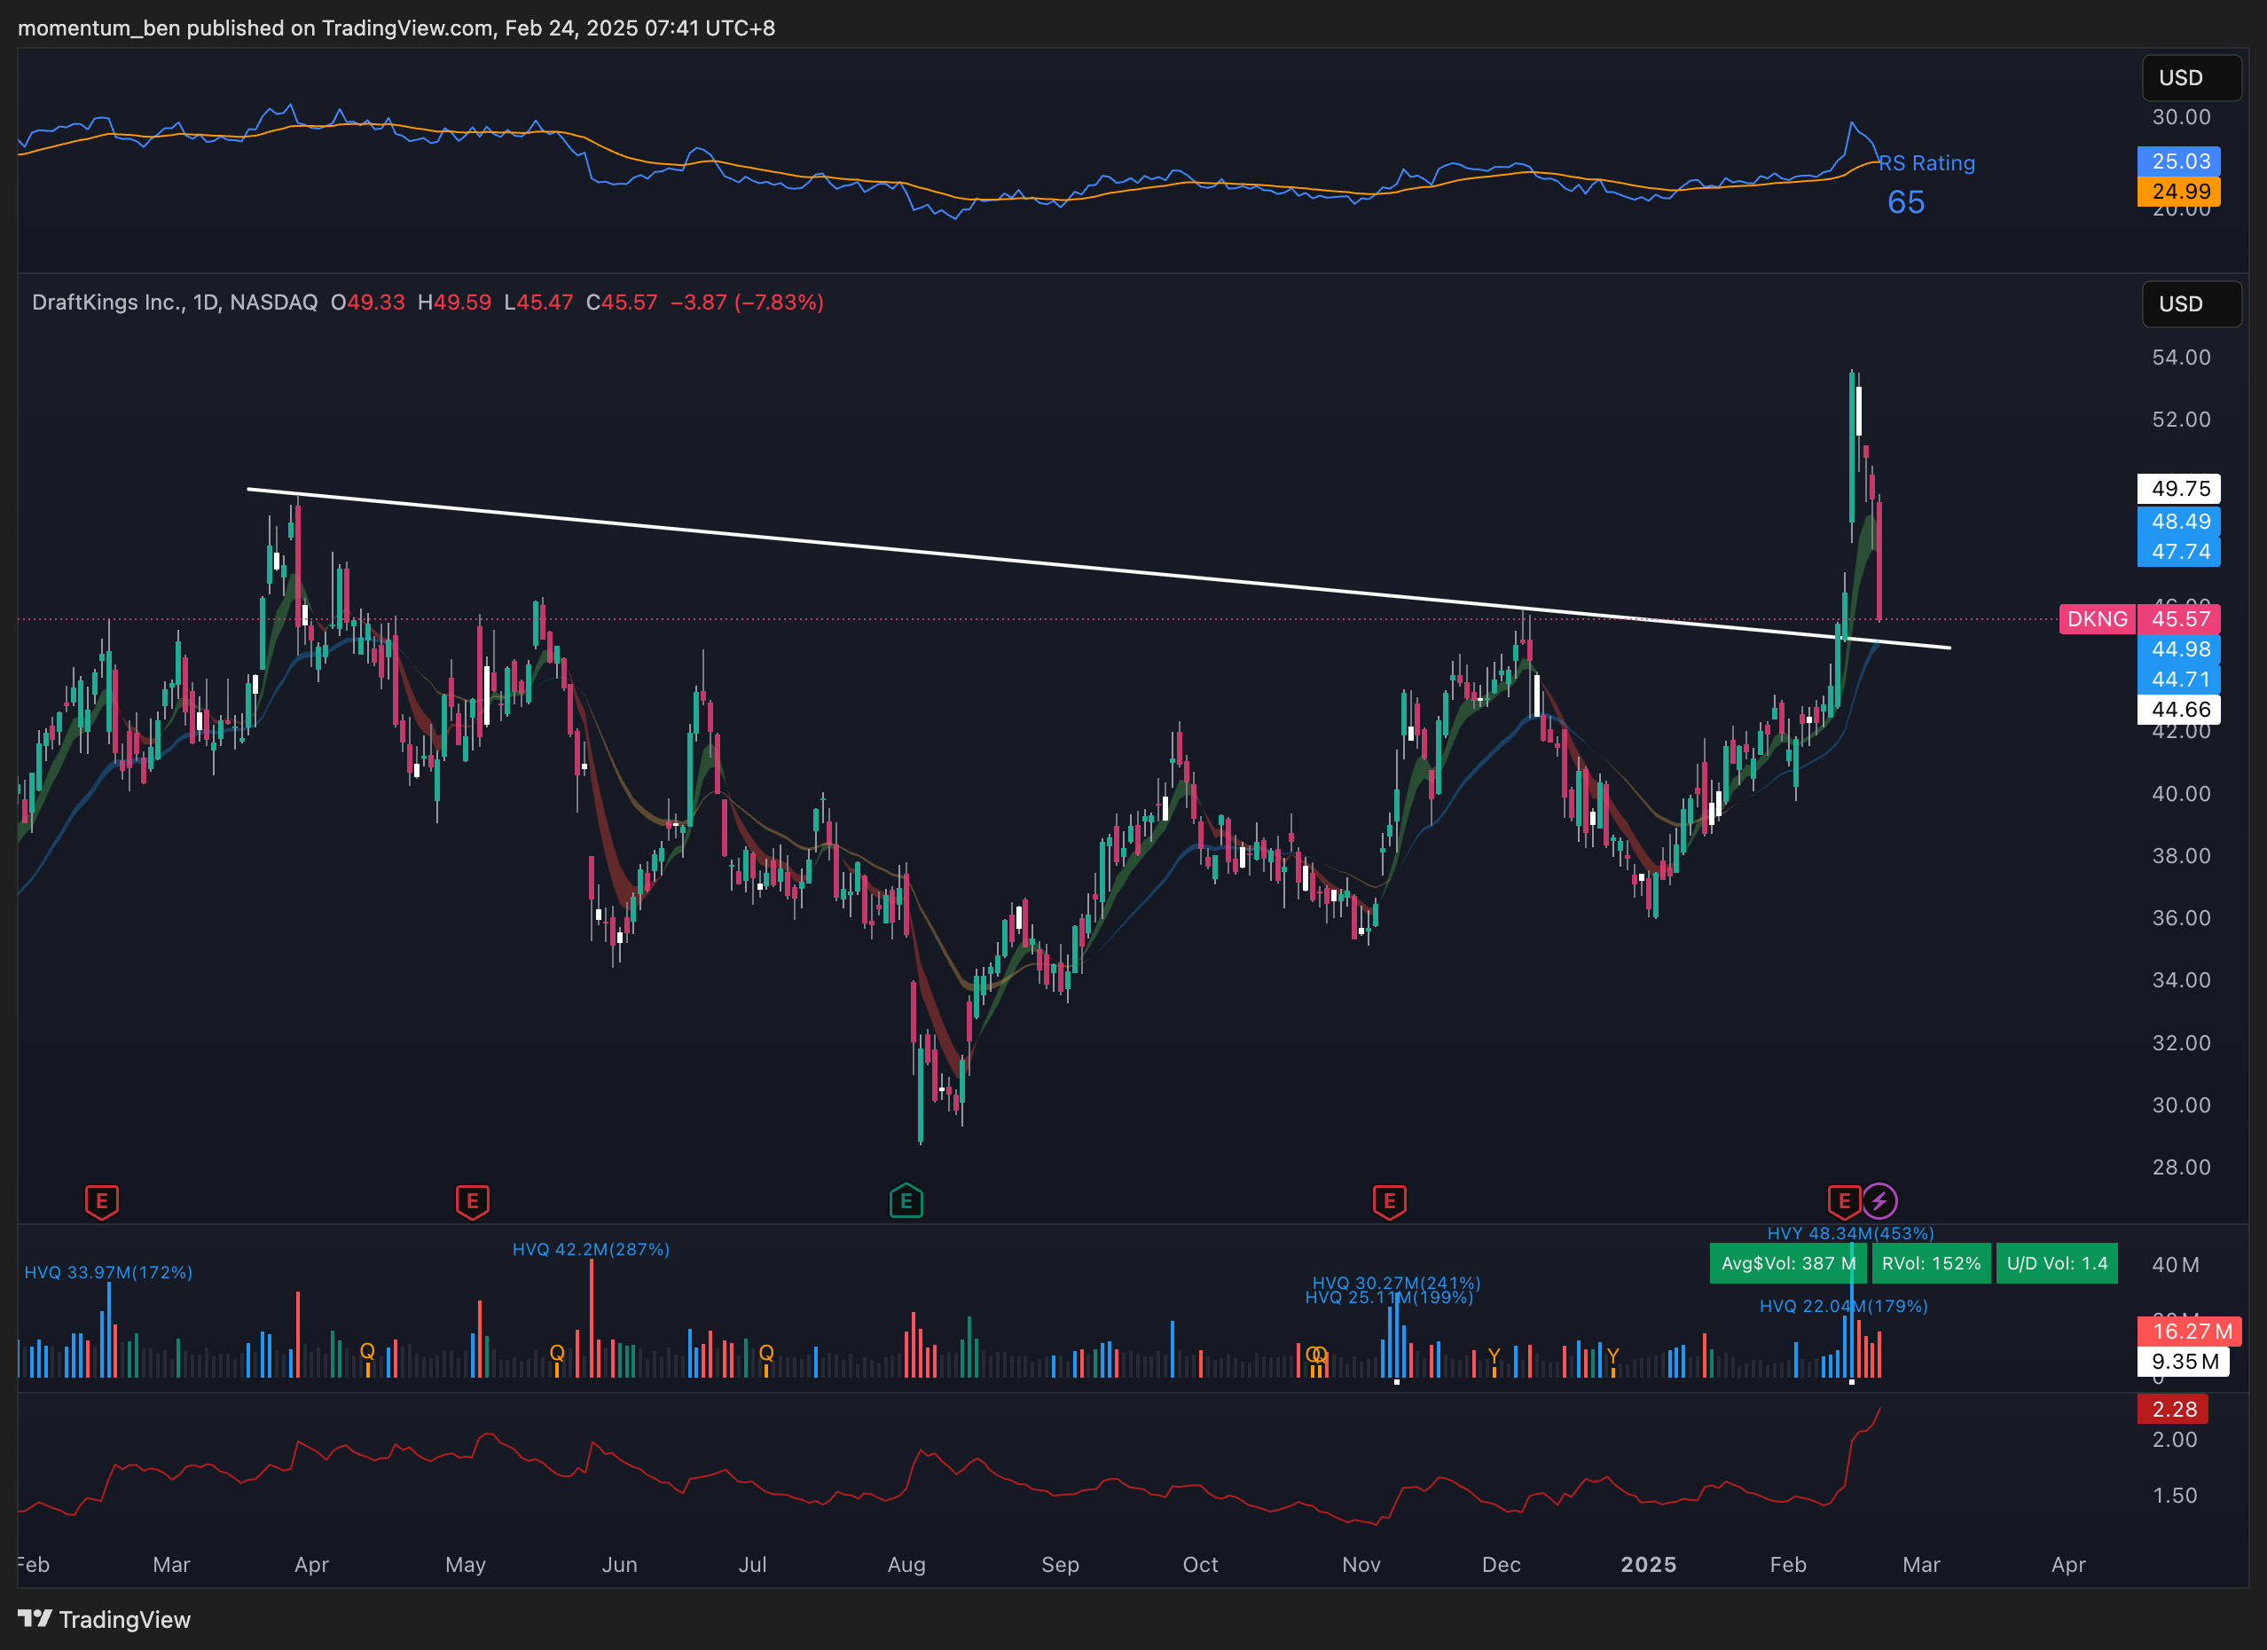Click the momentum_ben published on TradingView.com header
Image resolution: width=2267 pixels, height=1650 pixels.
tap(396, 28)
